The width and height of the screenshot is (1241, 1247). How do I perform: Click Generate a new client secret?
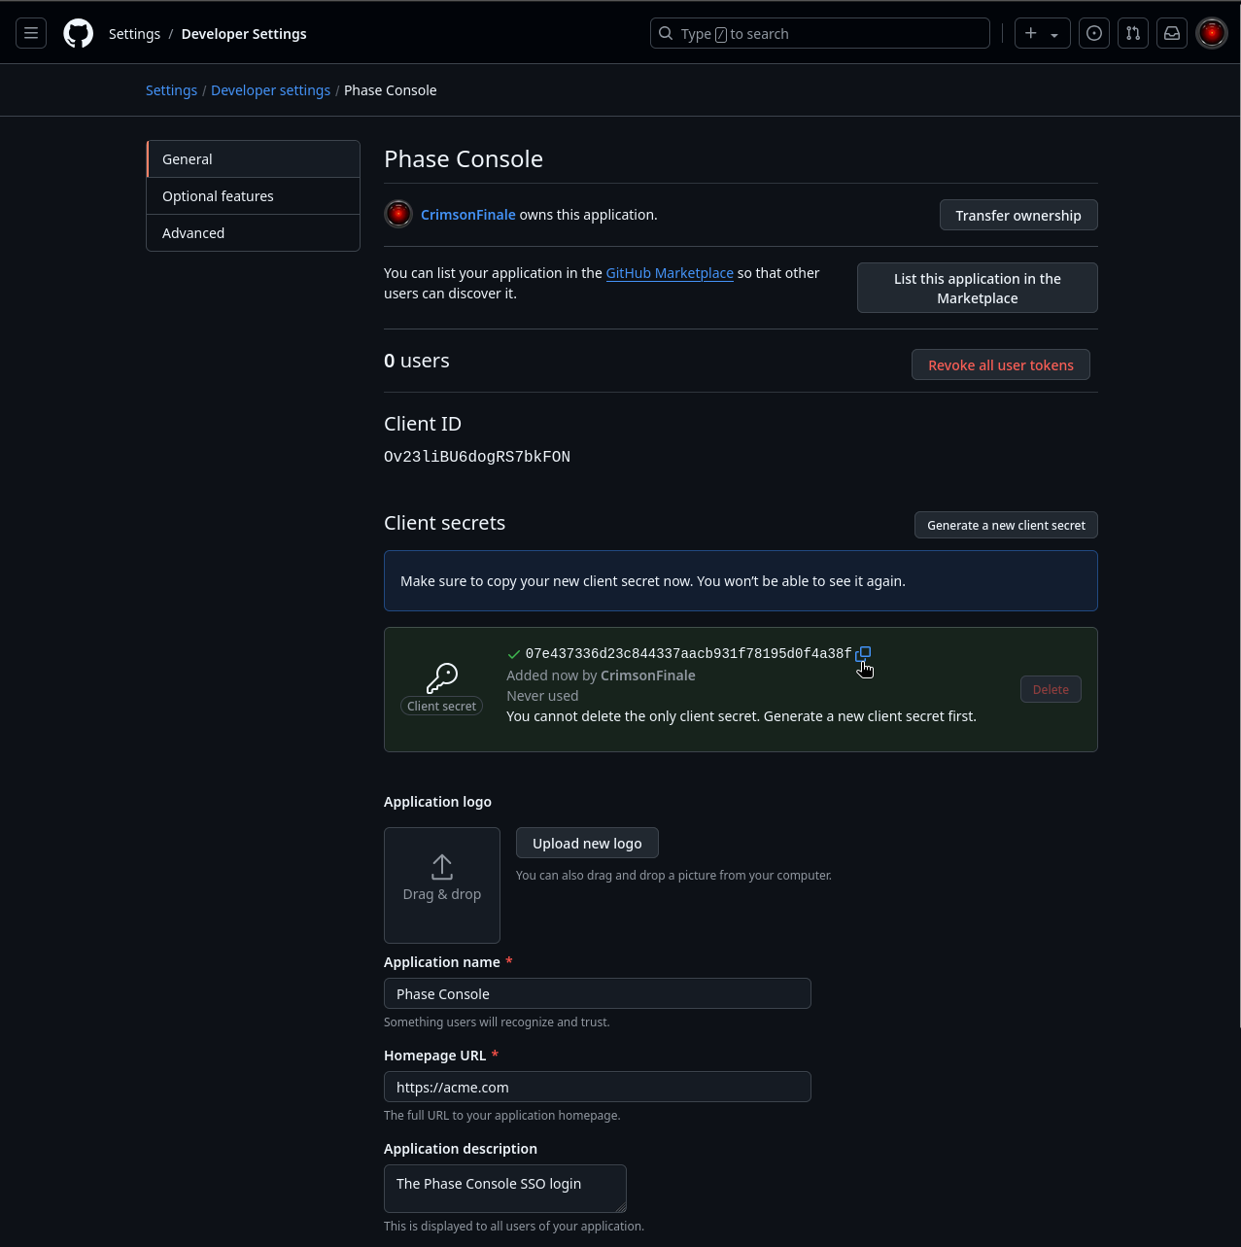[1006, 525]
